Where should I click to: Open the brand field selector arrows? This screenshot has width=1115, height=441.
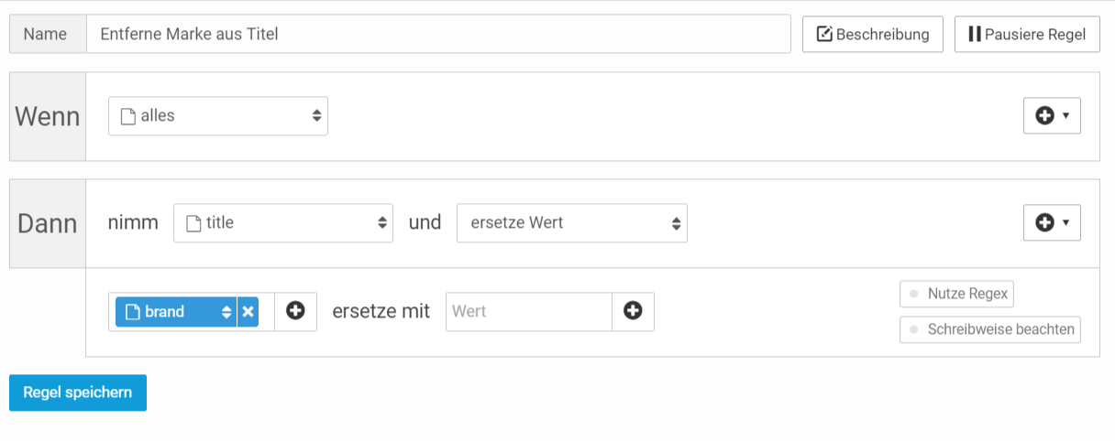[226, 312]
